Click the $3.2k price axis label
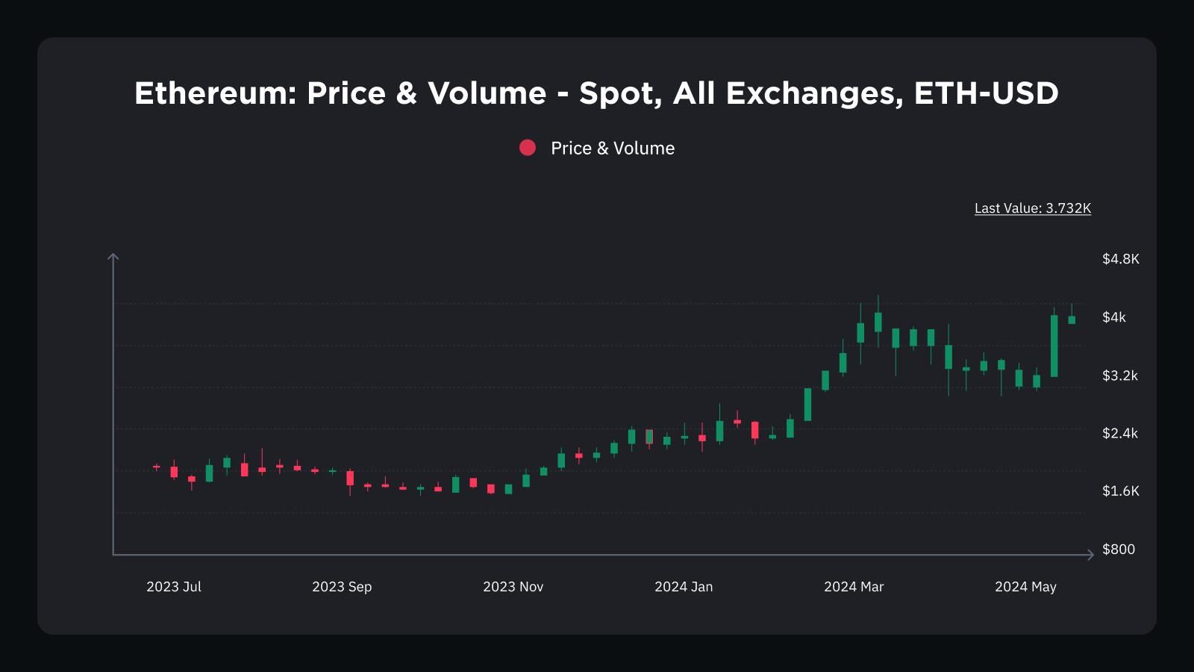 point(1119,376)
